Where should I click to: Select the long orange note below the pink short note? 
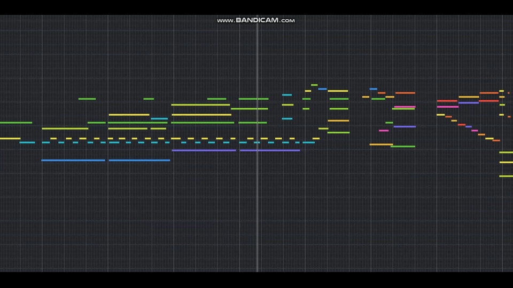tap(381, 145)
